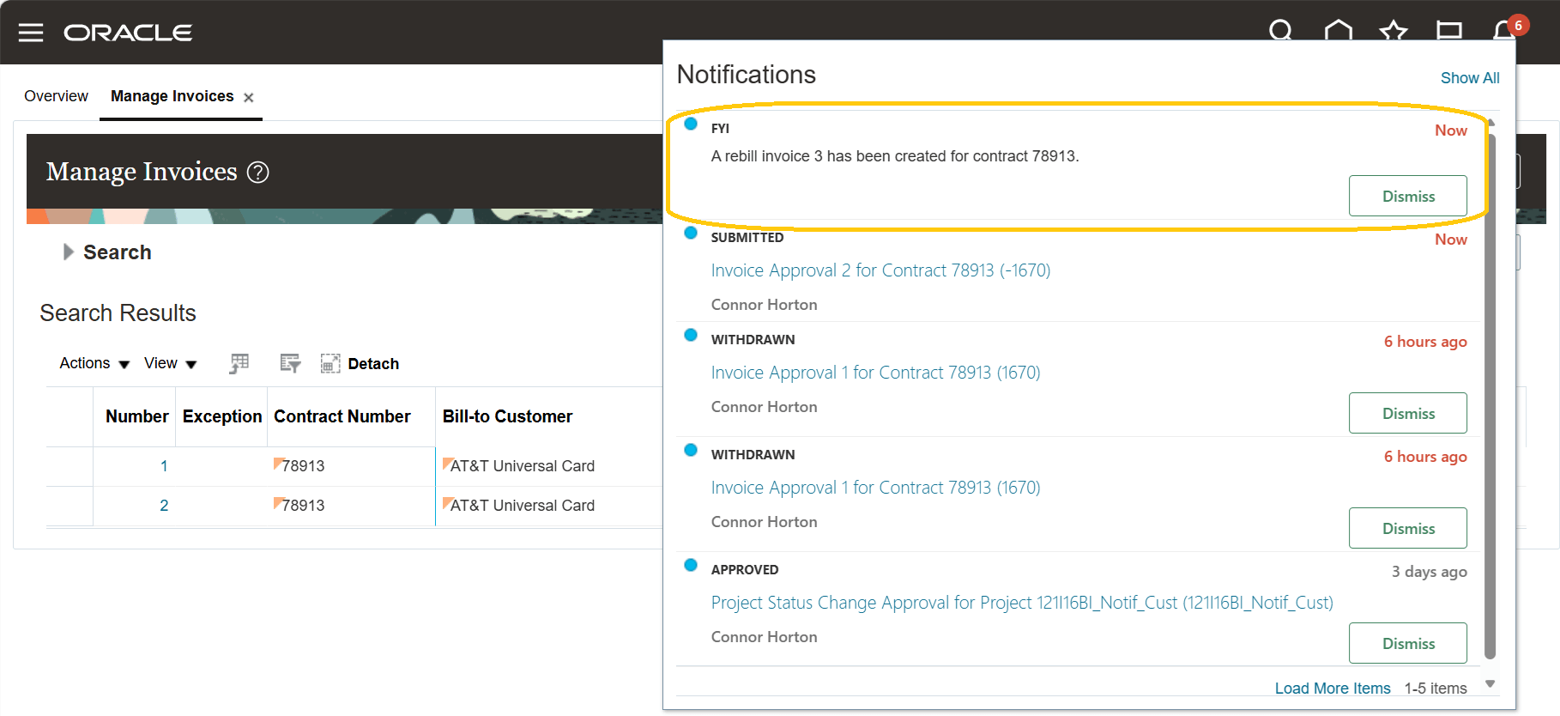The image size is (1560, 716).
Task: Open second withdrawn Invoice Approval 1 link
Action: point(875,488)
